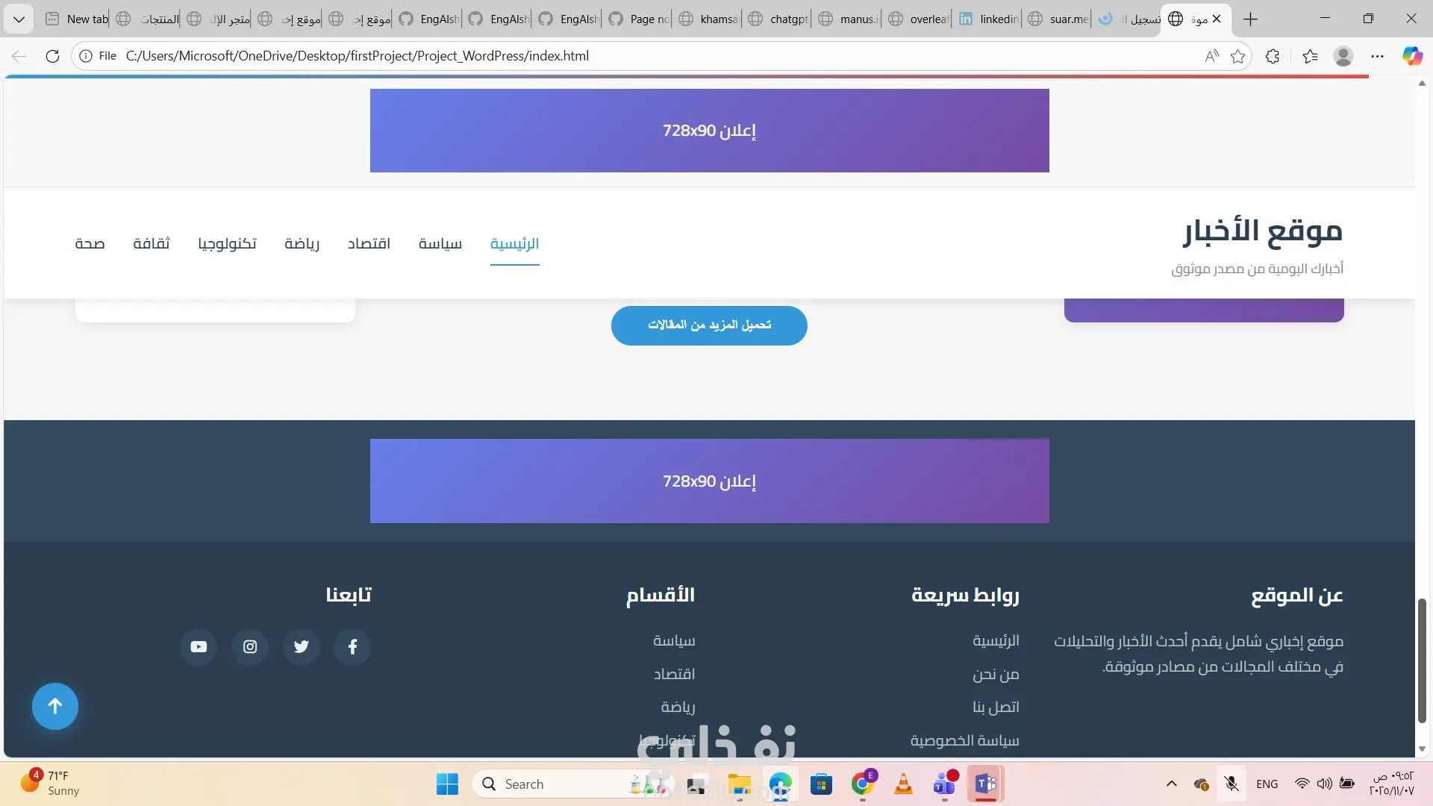Click the تحميل المزيد من المقالات button

click(709, 325)
